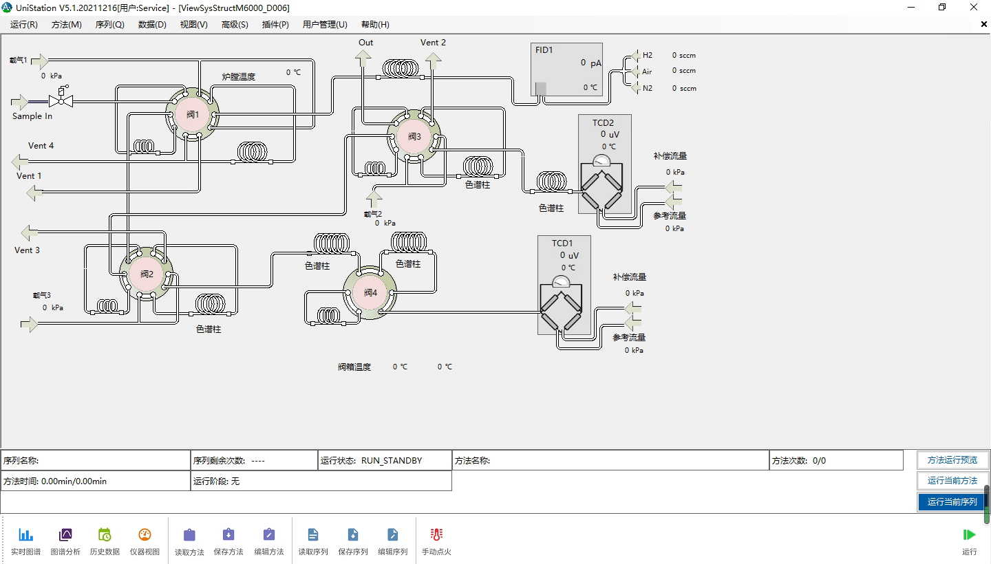991x564 pixels.
Task: Click the 阀箱温度 label
Action: 354,367
